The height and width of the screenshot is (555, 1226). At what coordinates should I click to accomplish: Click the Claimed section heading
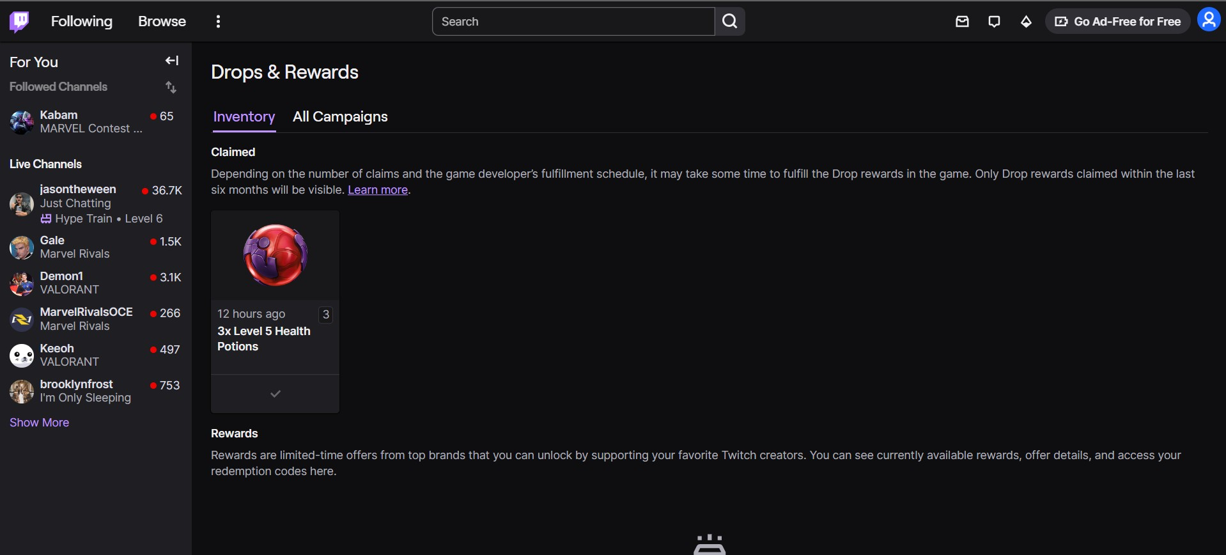pos(233,152)
